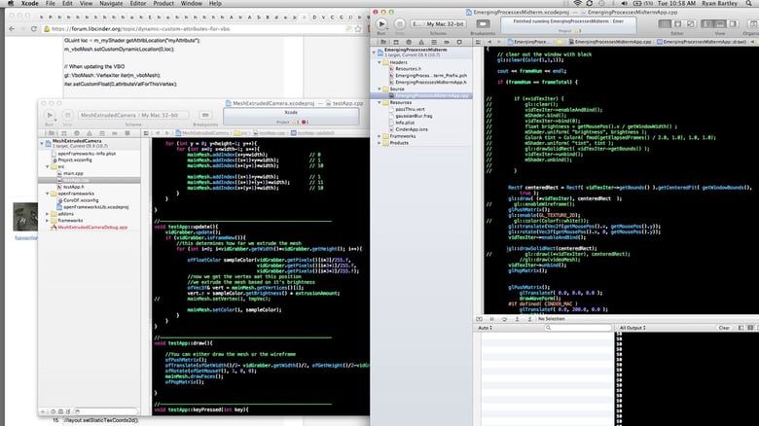This screenshot has height=426, width=759.
Task: Click the browser back arrow
Action: (x=12, y=29)
